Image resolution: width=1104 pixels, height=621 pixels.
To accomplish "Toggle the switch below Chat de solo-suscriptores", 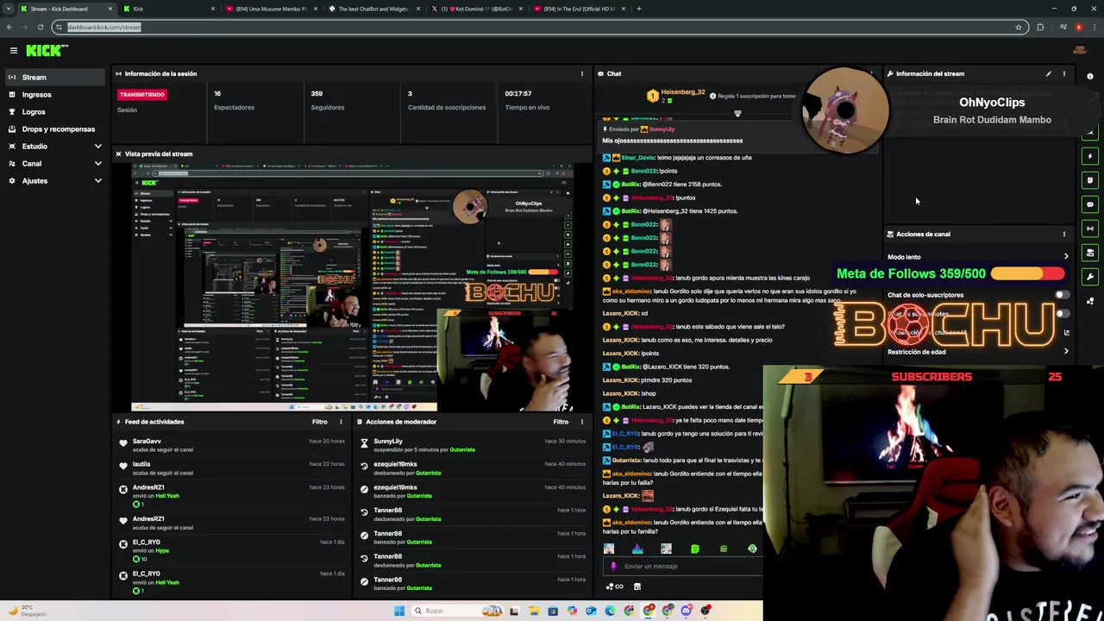I will tap(1062, 314).
